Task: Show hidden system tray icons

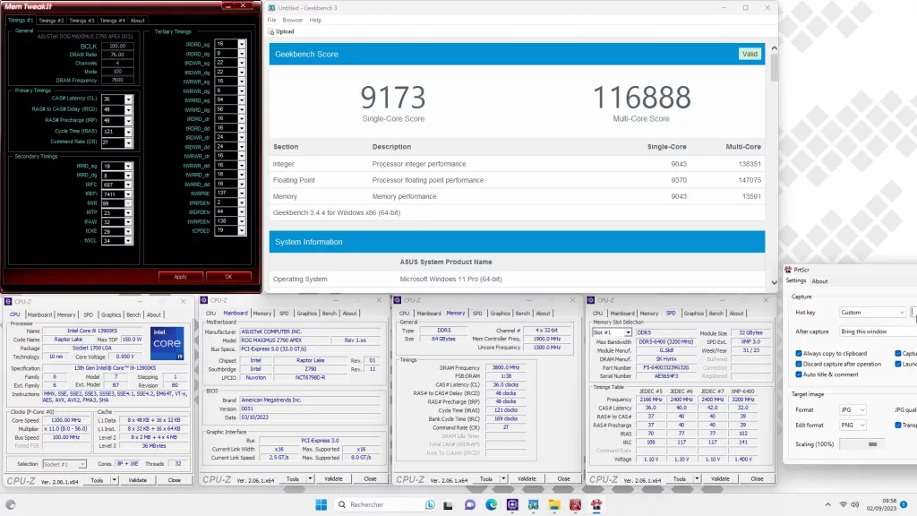Action: pyautogui.click(x=827, y=505)
